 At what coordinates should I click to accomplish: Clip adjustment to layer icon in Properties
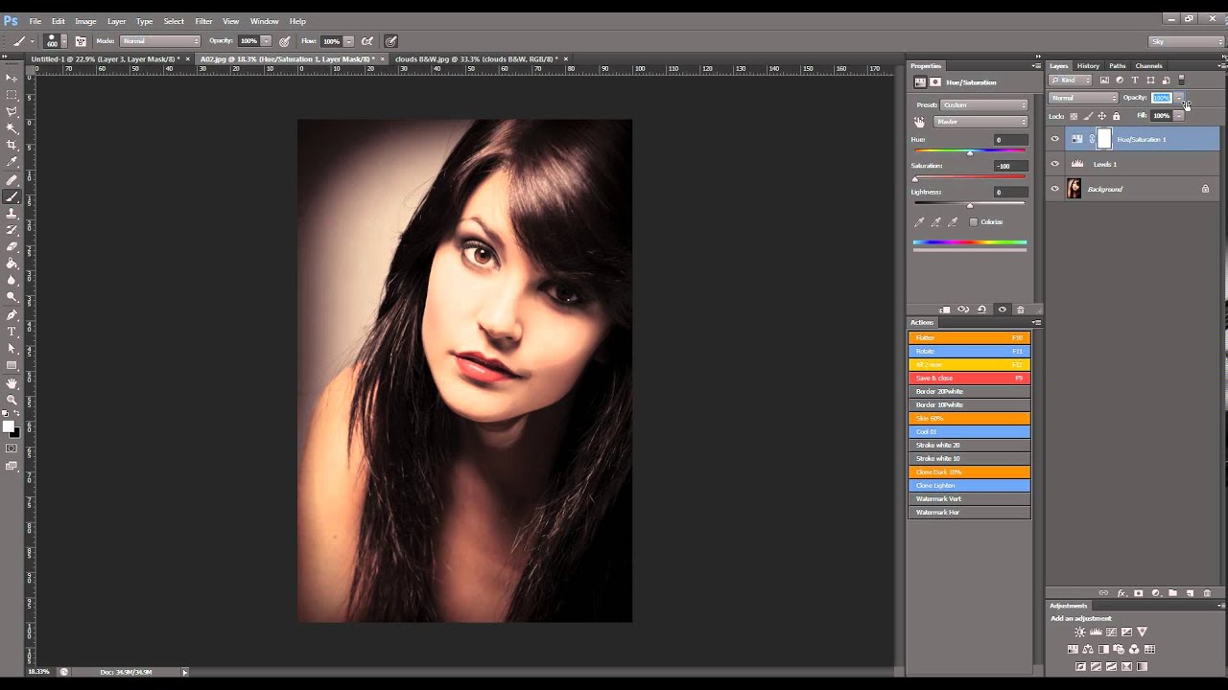[945, 310]
